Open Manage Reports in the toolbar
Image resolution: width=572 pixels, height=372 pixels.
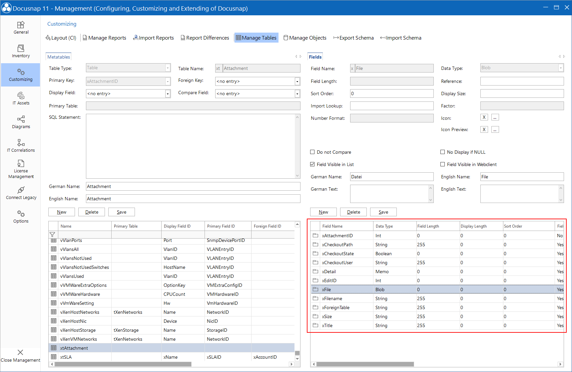click(x=104, y=38)
